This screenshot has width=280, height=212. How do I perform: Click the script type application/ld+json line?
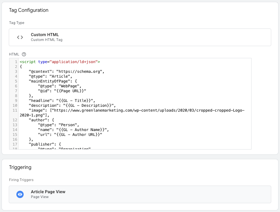click(60, 62)
